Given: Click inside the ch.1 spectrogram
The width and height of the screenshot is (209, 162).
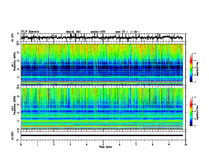Looking at the screenshot, I should tap(102, 65).
